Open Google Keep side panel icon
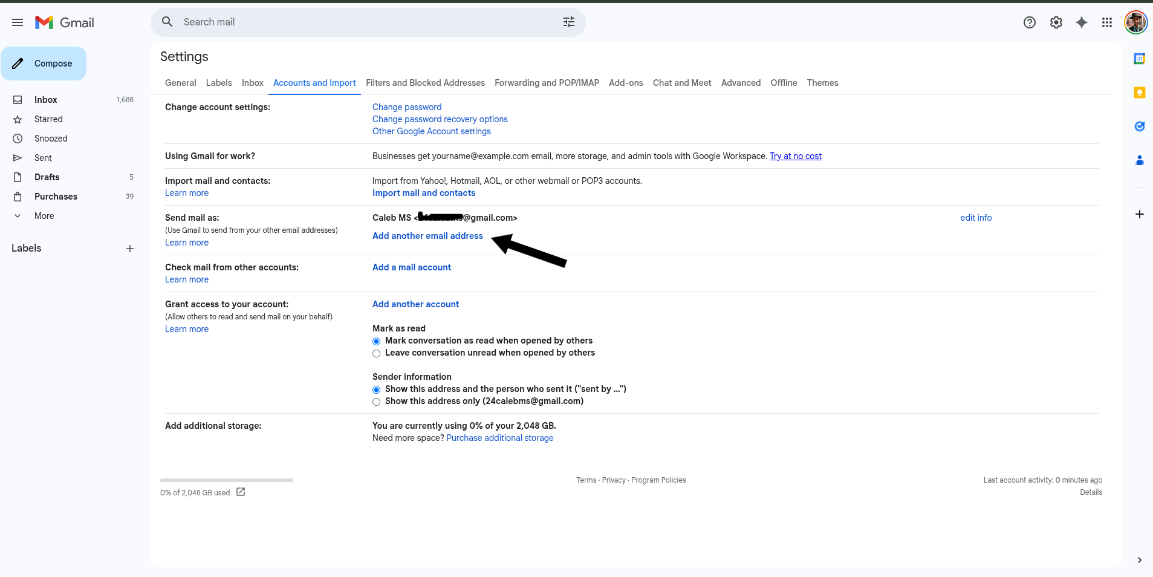This screenshot has width=1153, height=577. [x=1139, y=93]
